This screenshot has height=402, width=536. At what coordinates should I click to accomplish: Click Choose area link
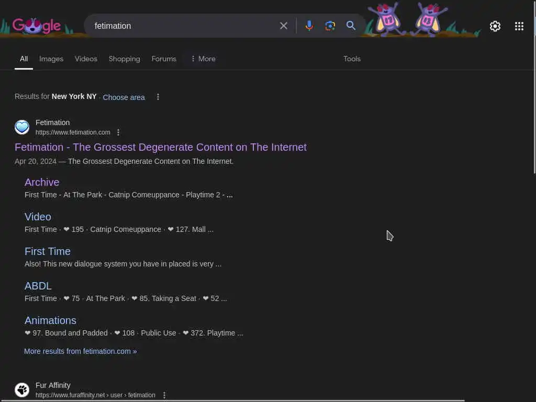click(x=124, y=97)
